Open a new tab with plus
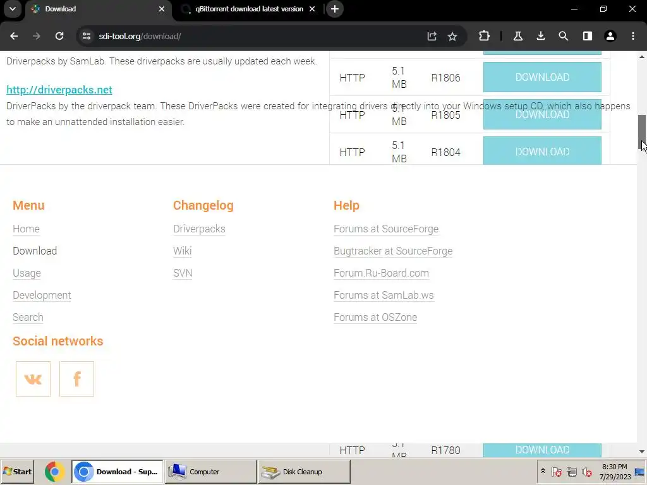Viewport: 647px width, 485px height. tap(335, 9)
